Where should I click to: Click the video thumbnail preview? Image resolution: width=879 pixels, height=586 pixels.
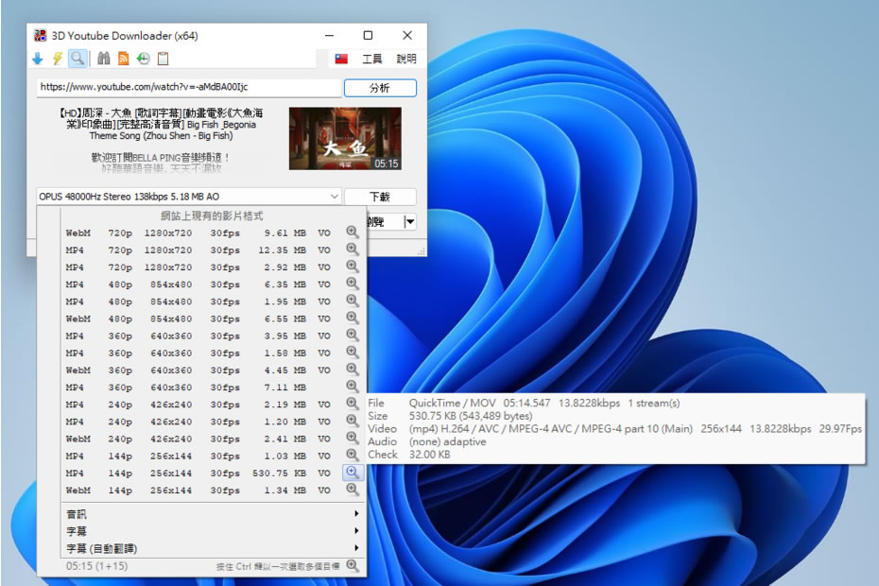tap(345, 139)
